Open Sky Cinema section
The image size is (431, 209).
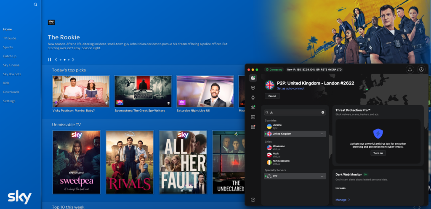pos(11,65)
